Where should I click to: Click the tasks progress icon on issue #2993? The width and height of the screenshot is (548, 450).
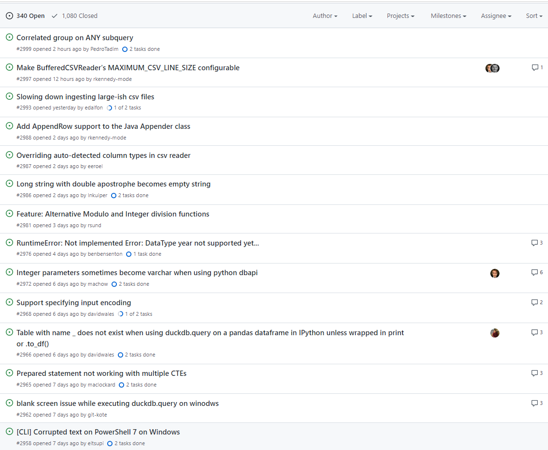(110, 108)
